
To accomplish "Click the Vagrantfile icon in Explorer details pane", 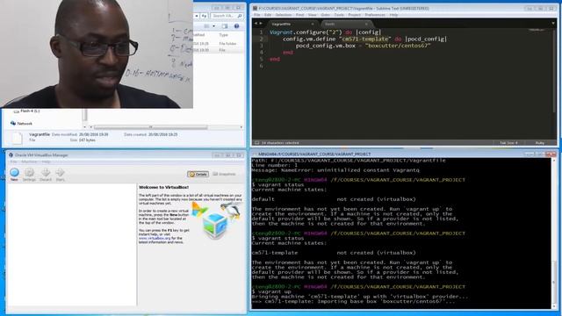I will 17,138.
